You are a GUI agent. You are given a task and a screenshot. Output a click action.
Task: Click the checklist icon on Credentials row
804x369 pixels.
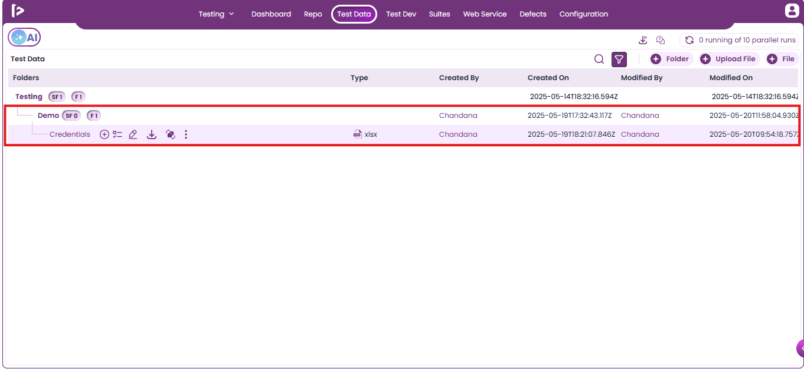[x=117, y=134]
